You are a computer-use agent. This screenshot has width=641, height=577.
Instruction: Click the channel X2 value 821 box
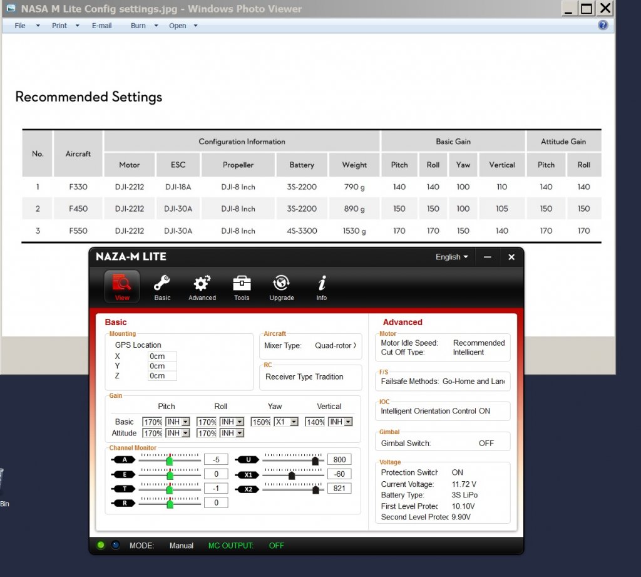tap(339, 488)
